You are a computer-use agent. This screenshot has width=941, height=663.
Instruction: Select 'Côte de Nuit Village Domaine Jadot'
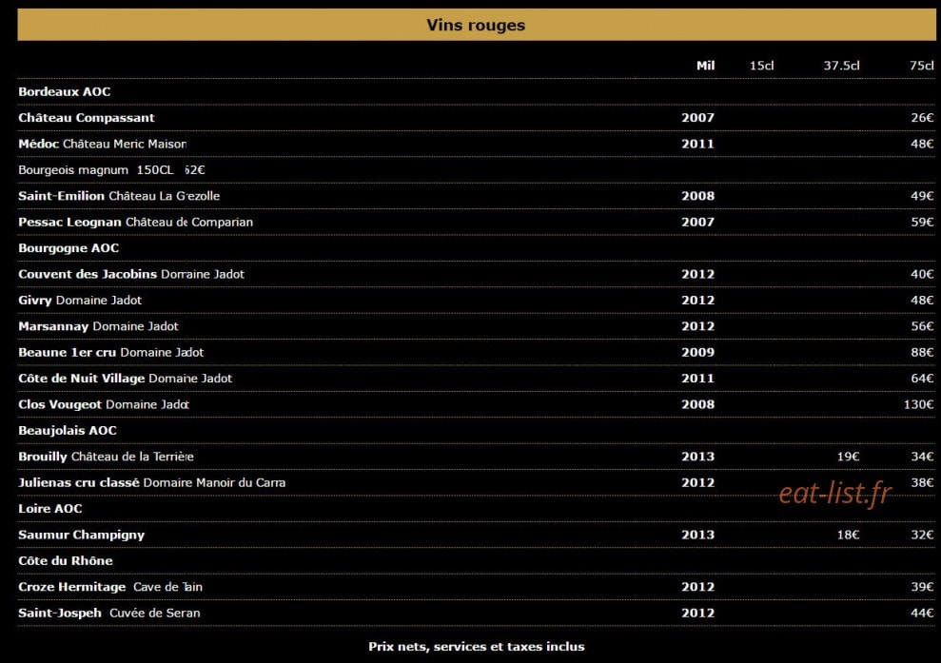click(125, 379)
